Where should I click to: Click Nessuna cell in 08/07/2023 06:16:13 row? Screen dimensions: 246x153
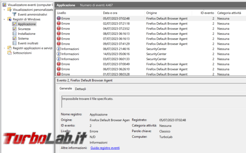pyautogui.click(x=223, y=34)
